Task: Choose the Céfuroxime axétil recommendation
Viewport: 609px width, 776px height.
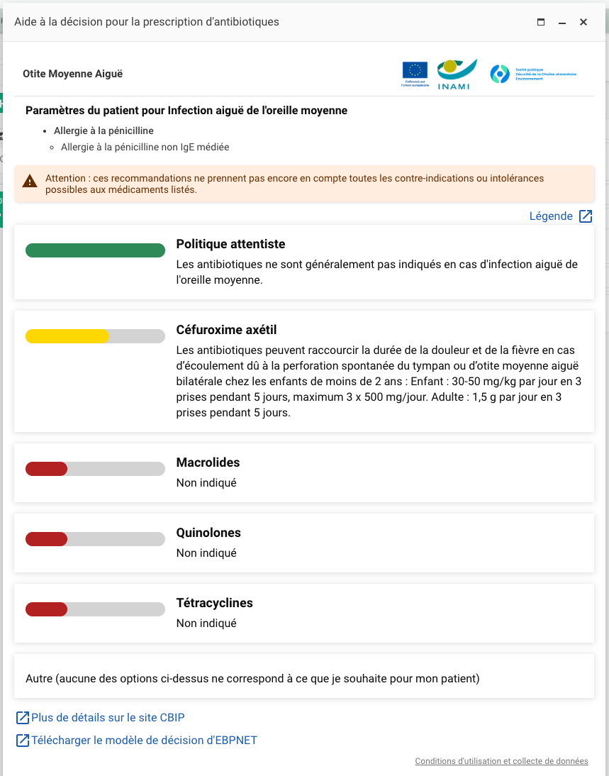Action: [x=303, y=370]
